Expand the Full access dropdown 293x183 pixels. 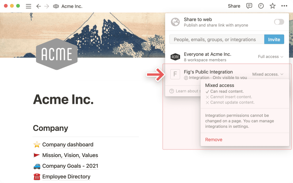pyautogui.click(x=271, y=57)
